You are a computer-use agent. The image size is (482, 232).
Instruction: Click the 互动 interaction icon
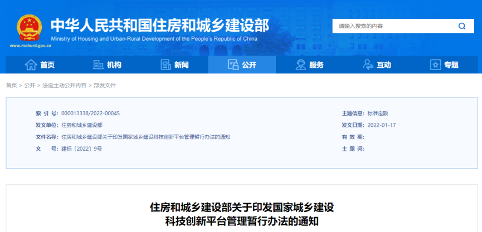click(368, 65)
